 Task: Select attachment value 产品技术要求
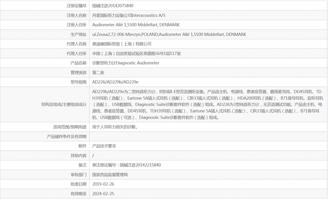coord(104,146)
